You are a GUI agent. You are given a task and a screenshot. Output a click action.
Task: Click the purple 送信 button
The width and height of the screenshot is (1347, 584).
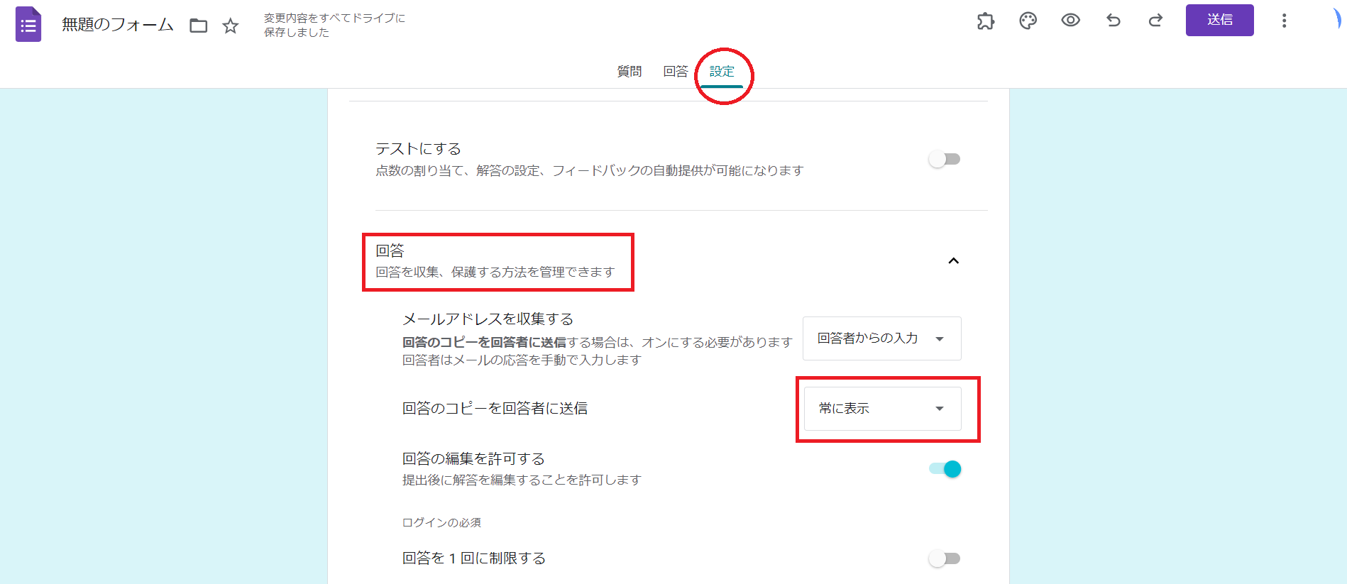[x=1219, y=20]
